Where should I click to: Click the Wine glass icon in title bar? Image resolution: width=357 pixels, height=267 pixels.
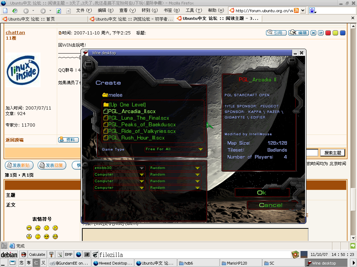85,53
